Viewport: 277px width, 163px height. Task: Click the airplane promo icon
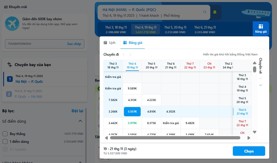point(12,24)
